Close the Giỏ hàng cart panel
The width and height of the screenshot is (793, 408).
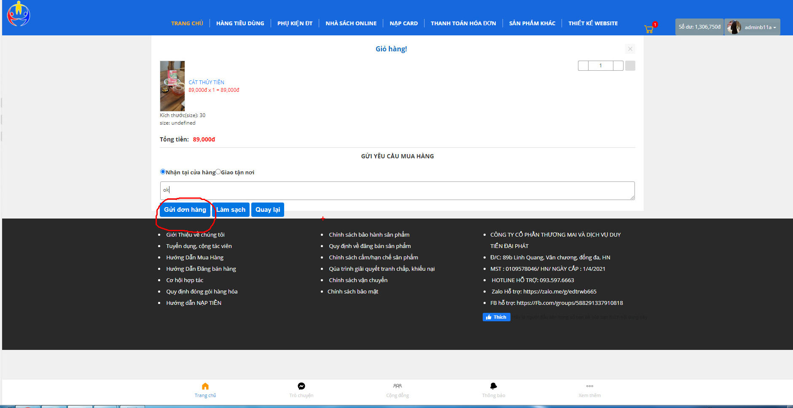[630, 49]
